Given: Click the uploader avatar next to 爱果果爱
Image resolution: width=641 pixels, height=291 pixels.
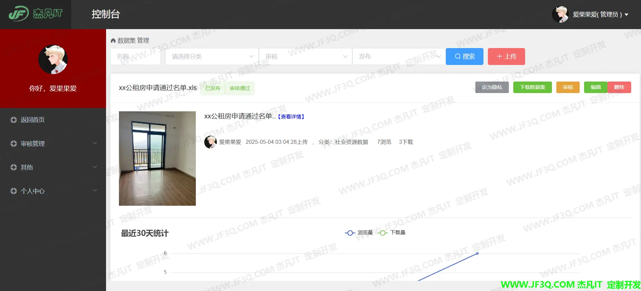Looking at the screenshot, I should [x=210, y=142].
